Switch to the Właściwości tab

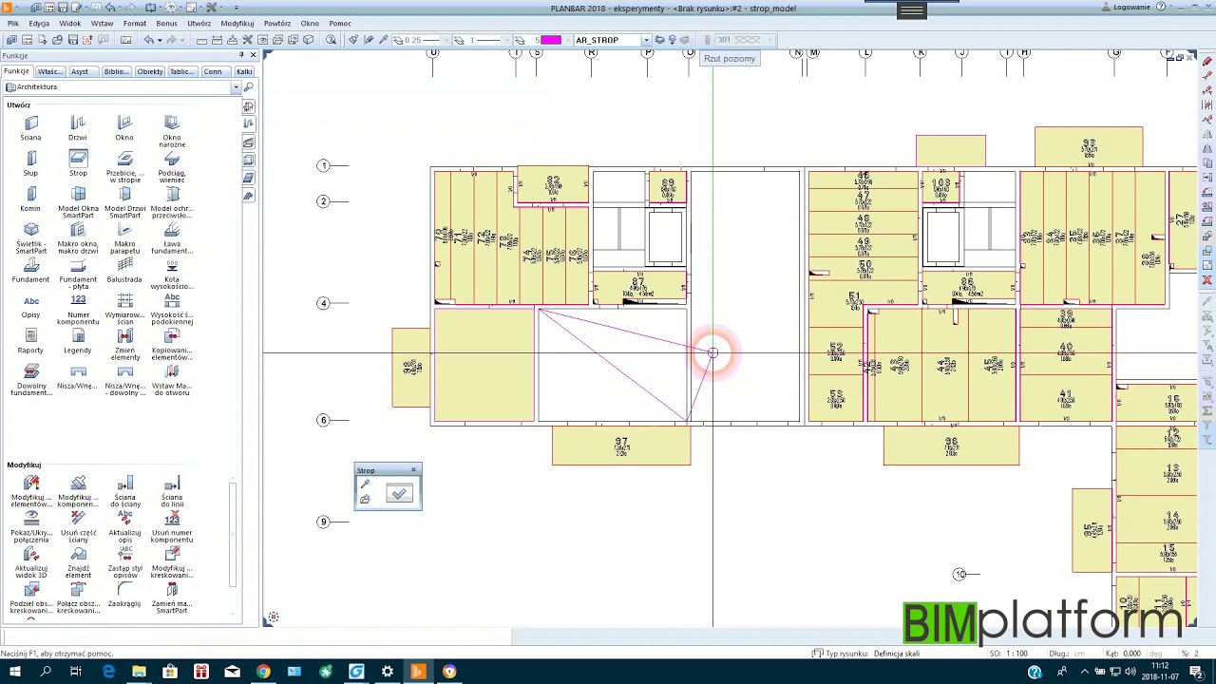click(x=49, y=72)
